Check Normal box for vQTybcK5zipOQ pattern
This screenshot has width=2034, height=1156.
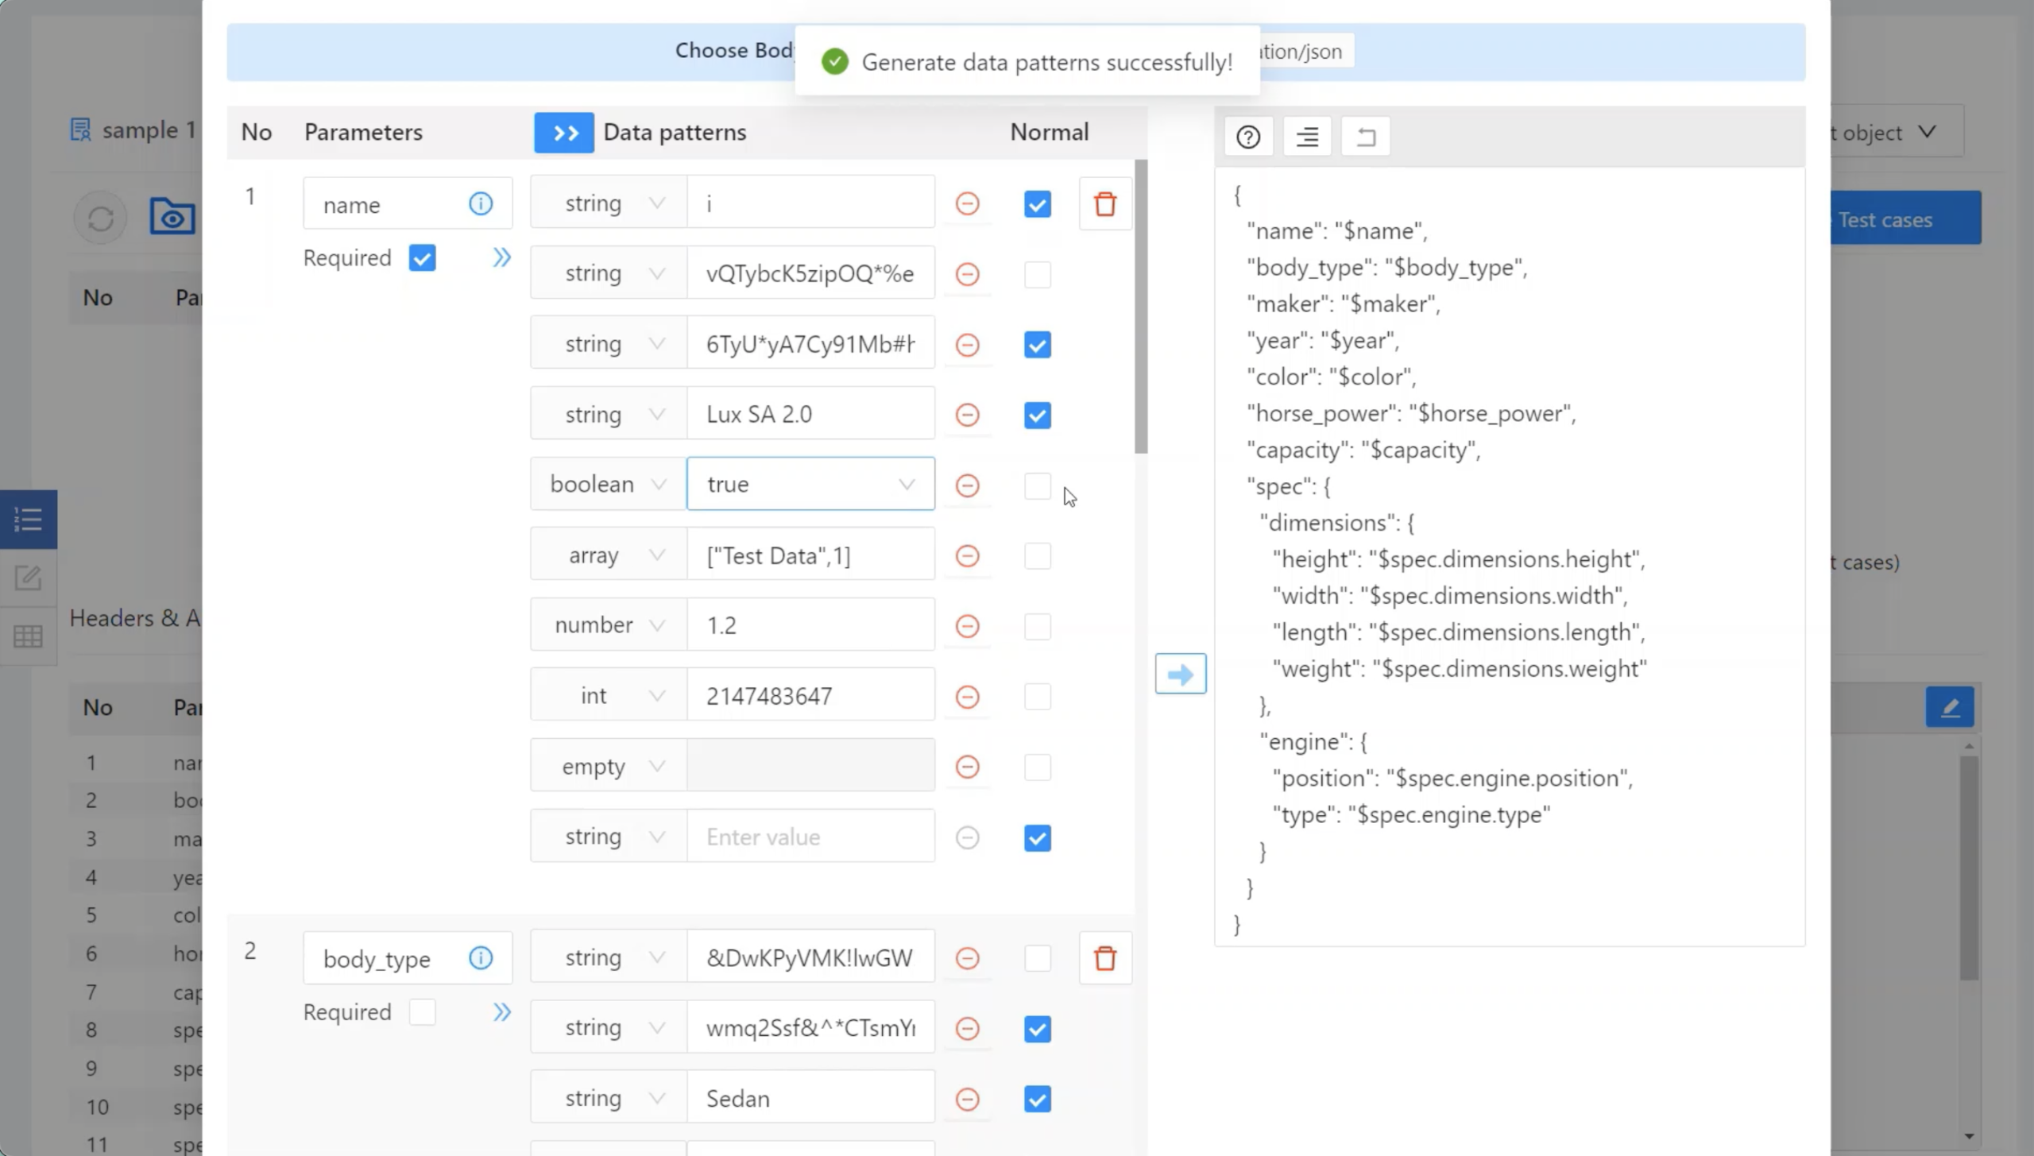point(1037,275)
